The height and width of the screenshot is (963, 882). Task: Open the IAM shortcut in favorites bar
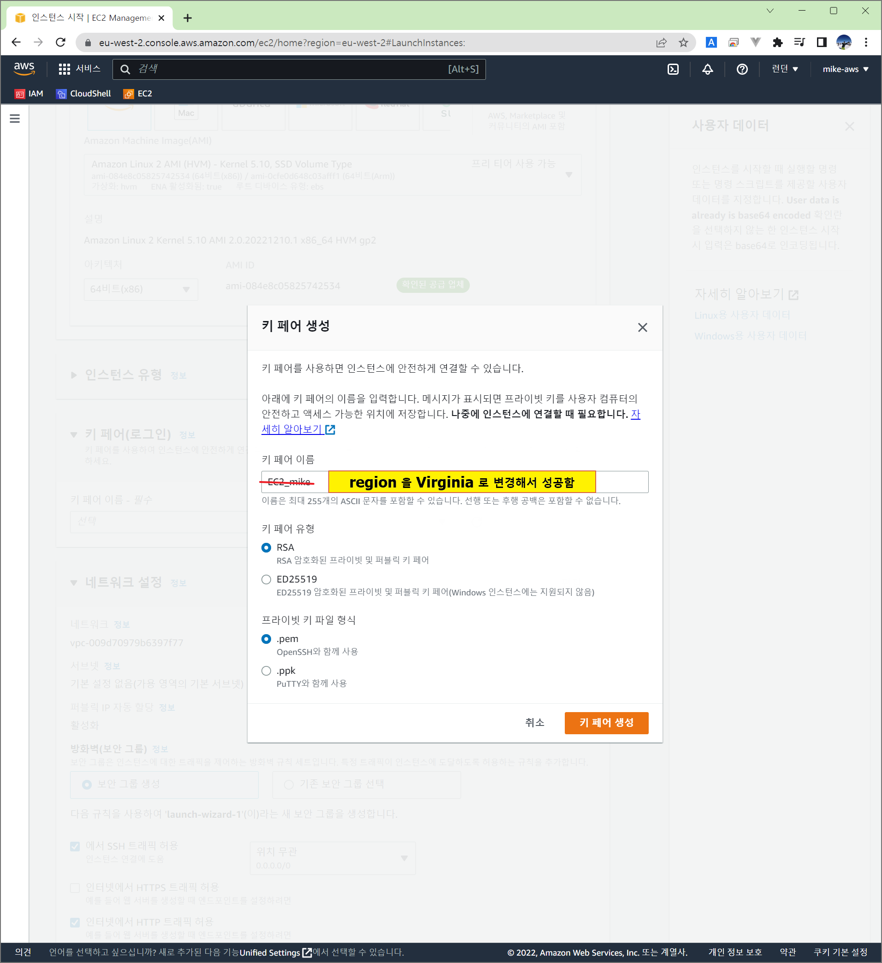29,94
